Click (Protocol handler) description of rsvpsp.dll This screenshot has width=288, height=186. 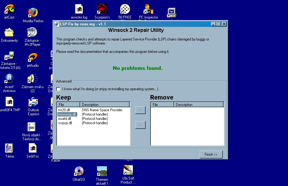tap(95, 123)
